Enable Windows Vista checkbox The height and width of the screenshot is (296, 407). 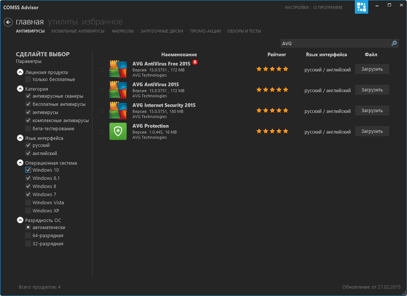(x=28, y=202)
